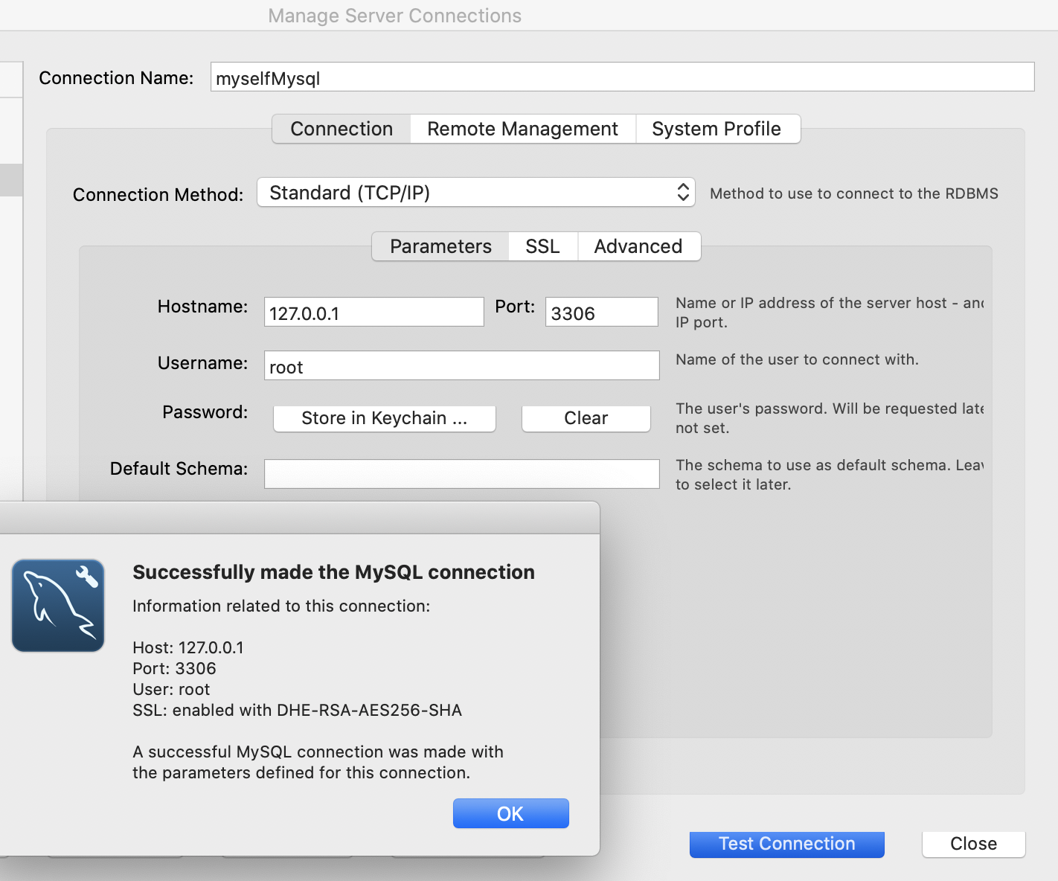Click Store in Keychain button
The width and height of the screenshot is (1058, 881).
[384, 418]
